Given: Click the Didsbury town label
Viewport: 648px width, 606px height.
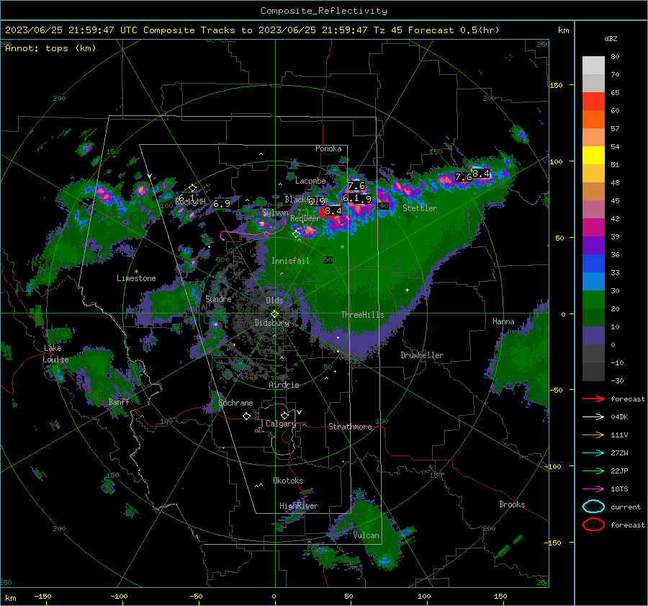Looking at the screenshot, I should point(271,323).
